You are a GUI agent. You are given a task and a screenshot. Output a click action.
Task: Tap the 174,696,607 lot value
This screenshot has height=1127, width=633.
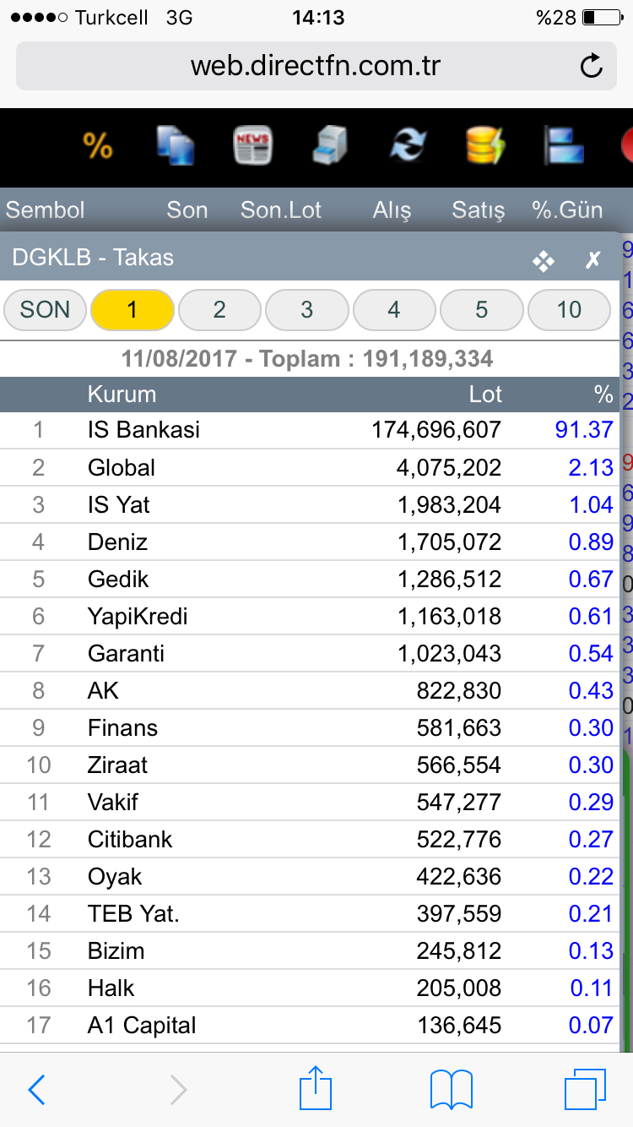coord(436,430)
